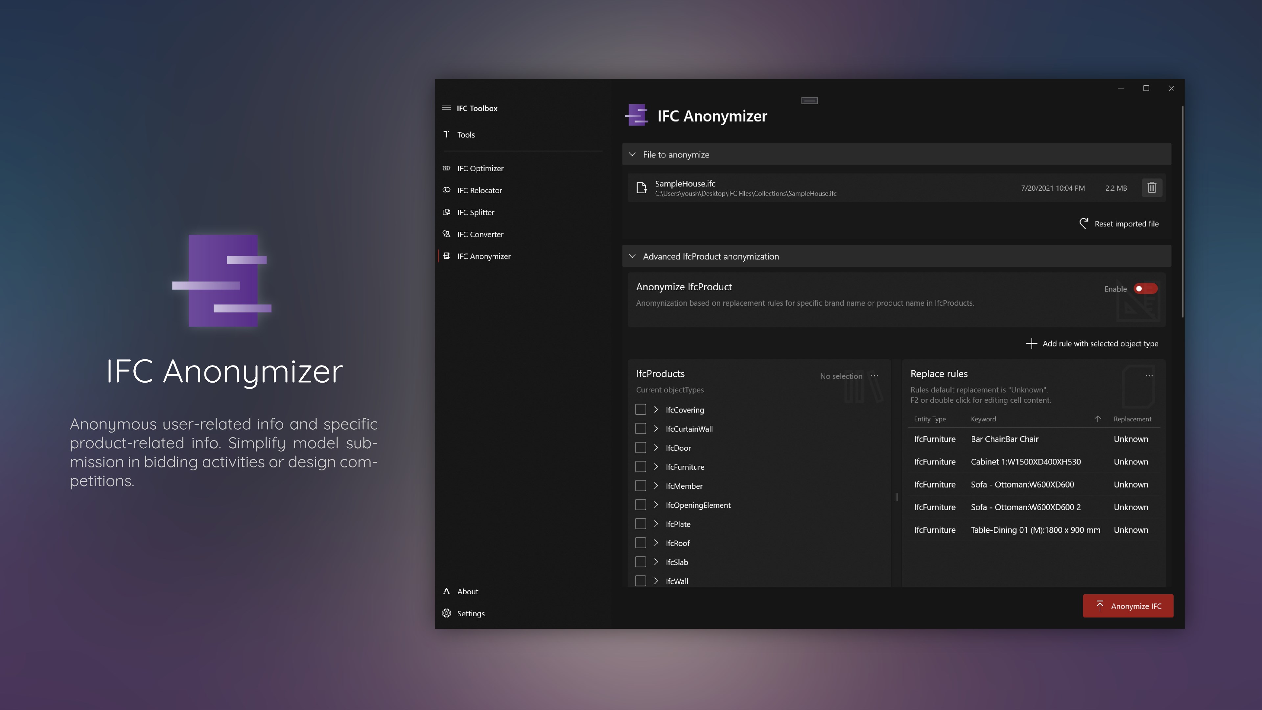Click the Anonymize IFC button
This screenshot has width=1262, height=710.
pyautogui.click(x=1128, y=606)
